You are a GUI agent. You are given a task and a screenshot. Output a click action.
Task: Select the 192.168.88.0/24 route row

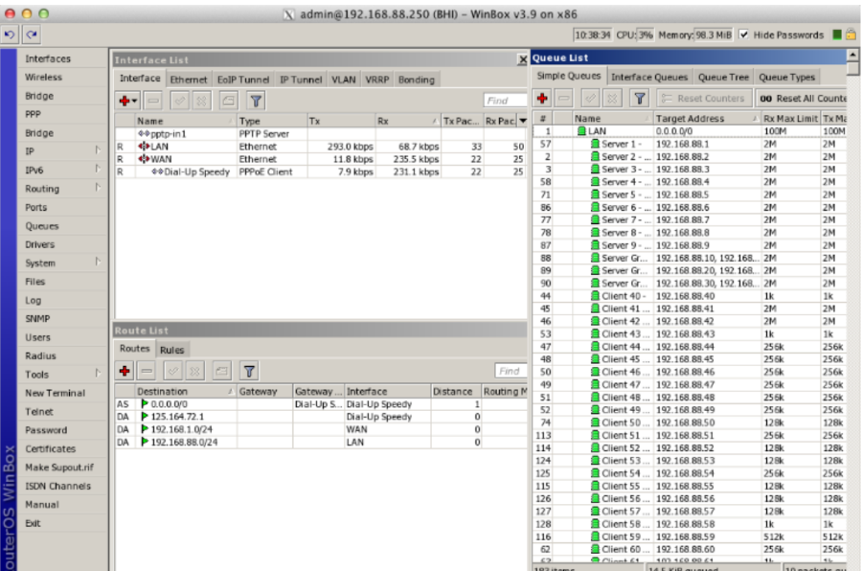pos(321,443)
